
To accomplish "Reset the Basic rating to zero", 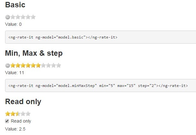I will coord(8,17).
